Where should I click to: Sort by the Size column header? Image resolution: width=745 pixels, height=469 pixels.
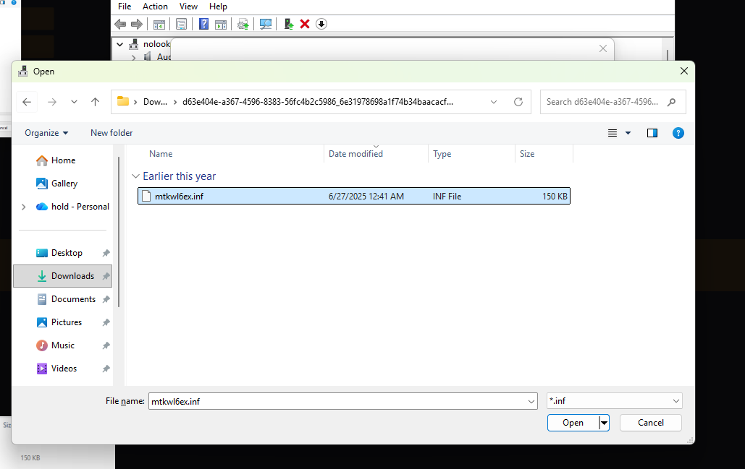pyautogui.click(x=527, y=154)
